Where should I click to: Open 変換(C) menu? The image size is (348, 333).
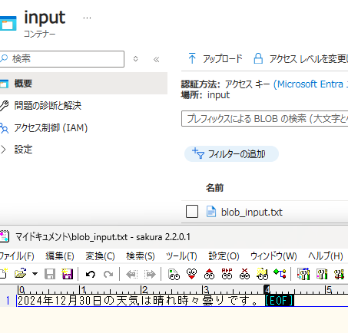tap(100, 256)
